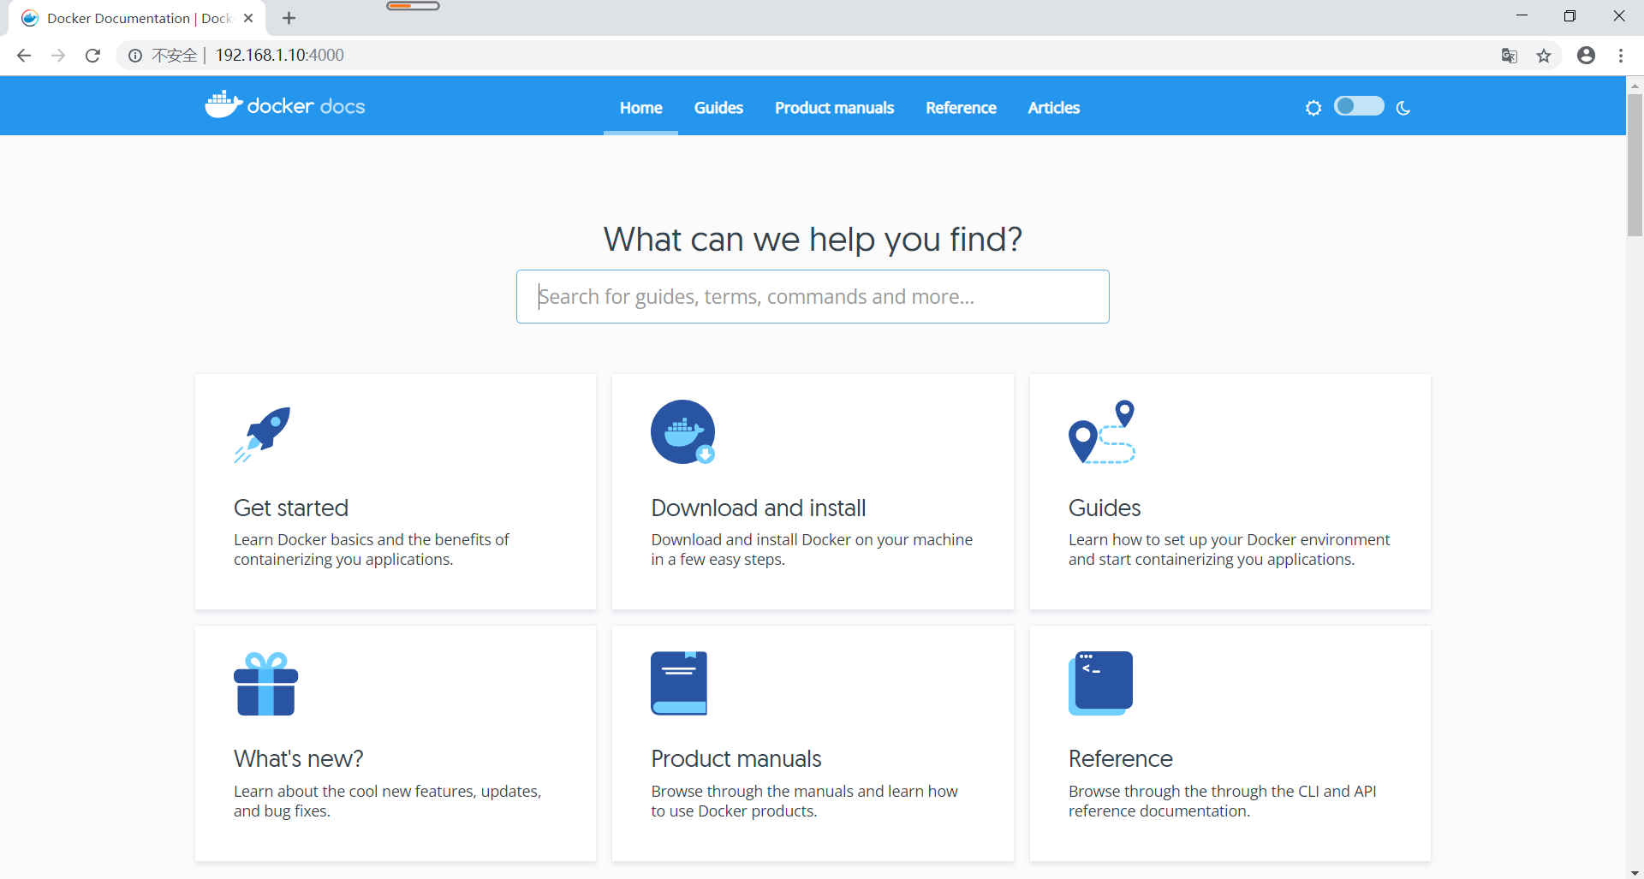Focus the search for guides input field
This screenshot has height=879, width=1644.
[813, 296]
